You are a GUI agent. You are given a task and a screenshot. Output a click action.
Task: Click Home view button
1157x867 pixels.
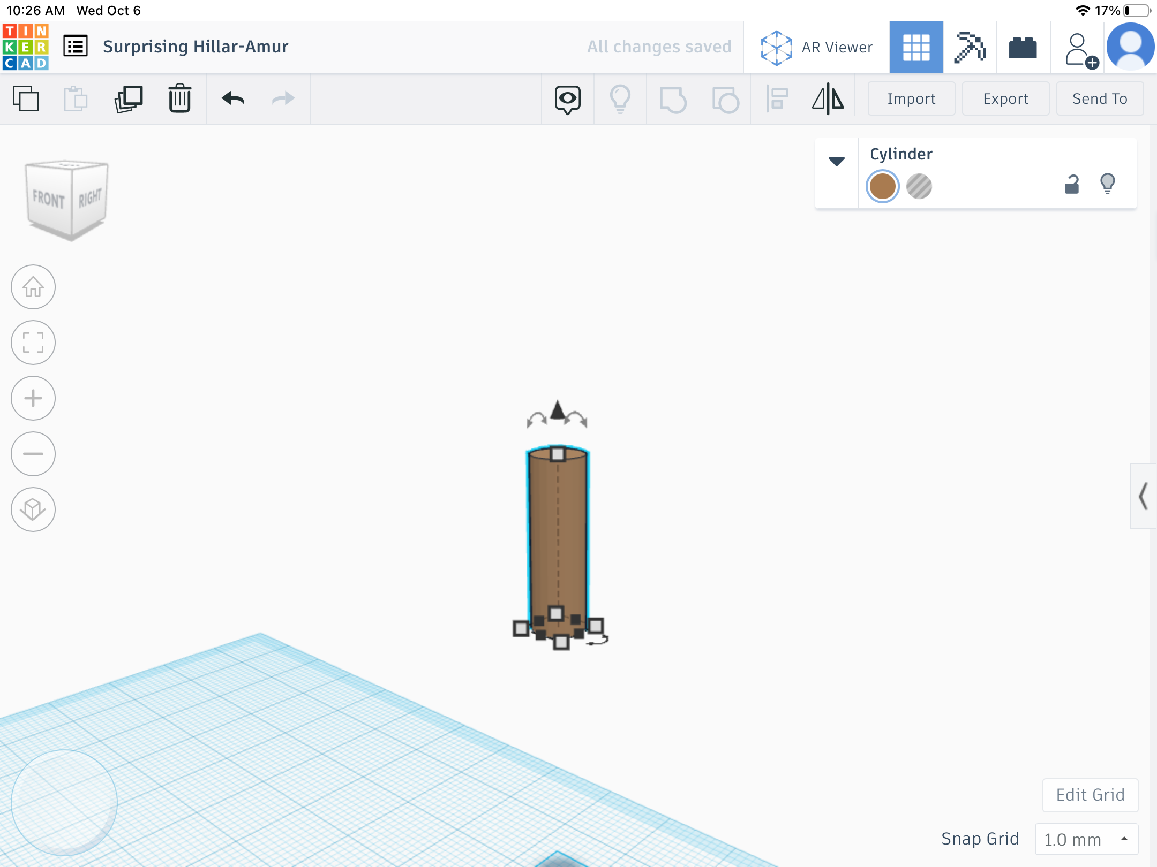(x=33, y=287)
